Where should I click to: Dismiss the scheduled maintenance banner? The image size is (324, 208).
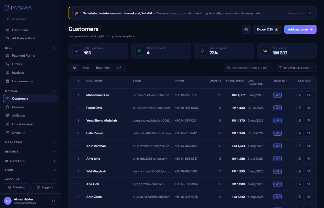(310, 13)
